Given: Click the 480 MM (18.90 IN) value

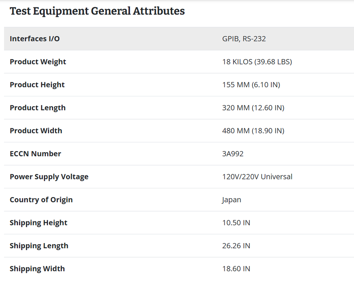Looking at the screenshot, I should pos(253,131).
